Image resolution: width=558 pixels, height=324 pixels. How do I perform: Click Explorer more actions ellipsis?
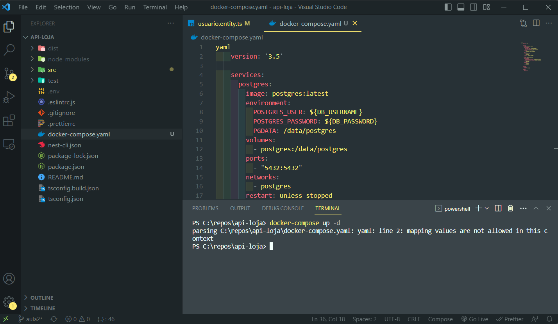(x=171, y=23)
